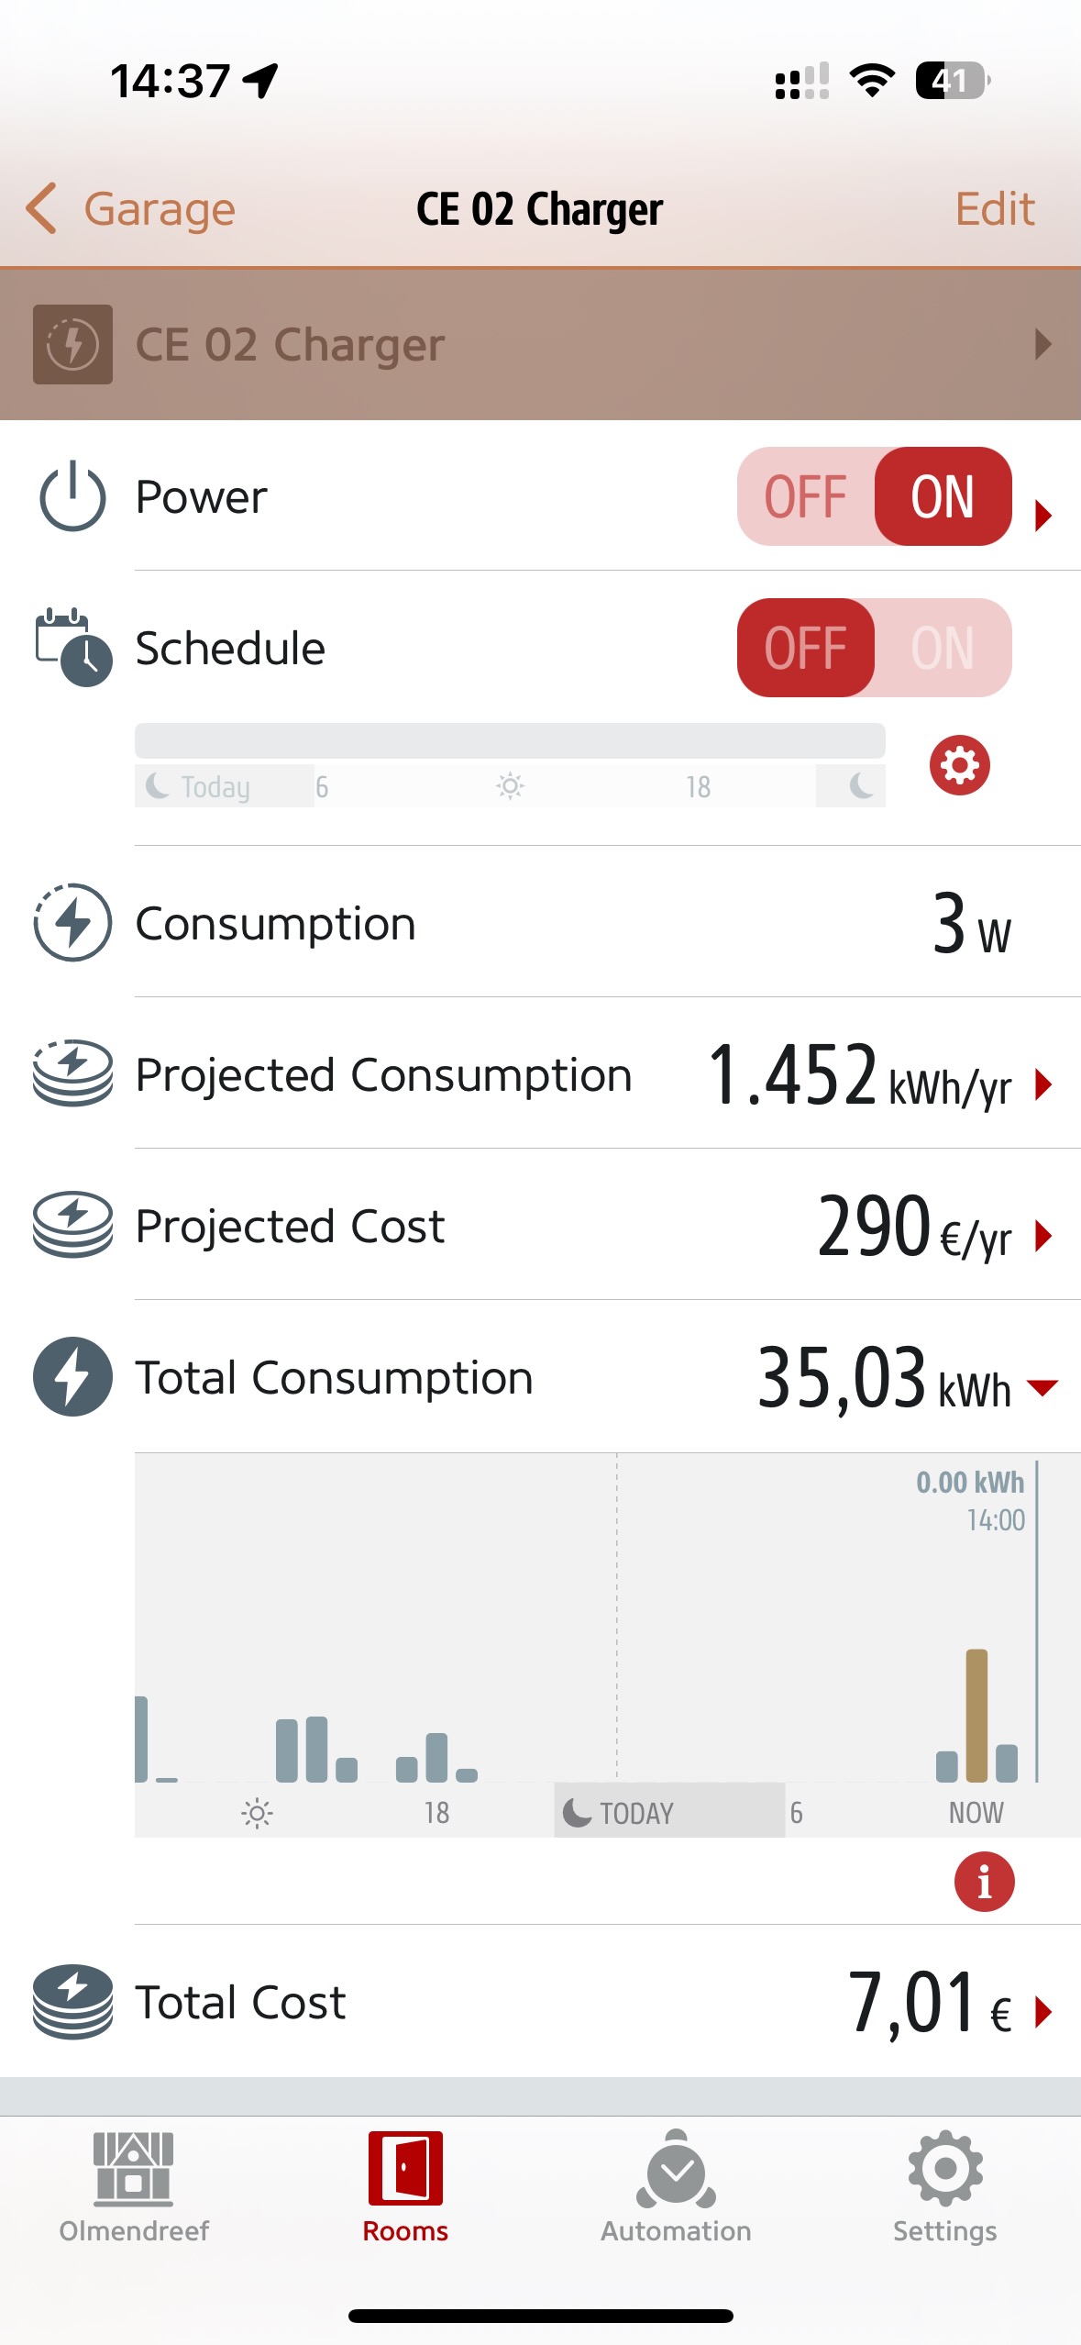Go back to Garage

pyautogui.click(x=131, y=209)
